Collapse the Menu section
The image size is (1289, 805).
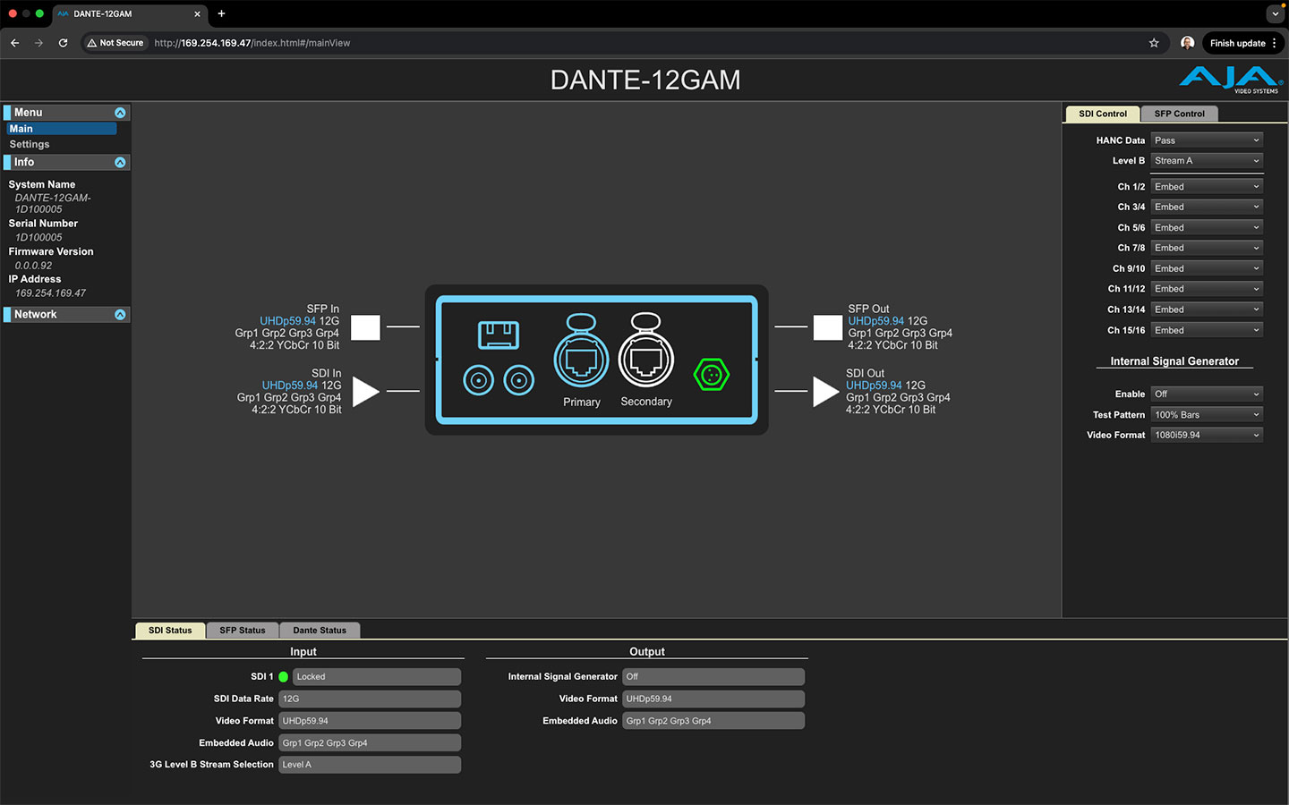tap(120, 113)
